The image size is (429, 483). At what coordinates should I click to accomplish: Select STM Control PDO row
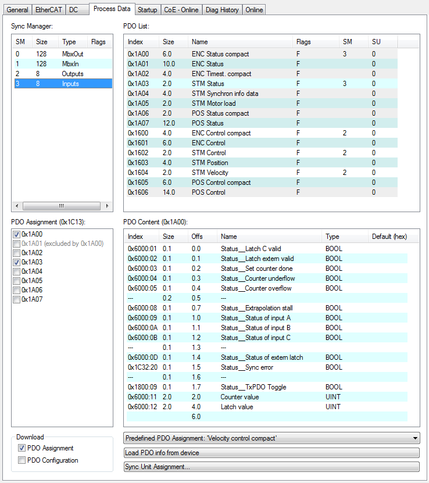click(x=262, y=152)
